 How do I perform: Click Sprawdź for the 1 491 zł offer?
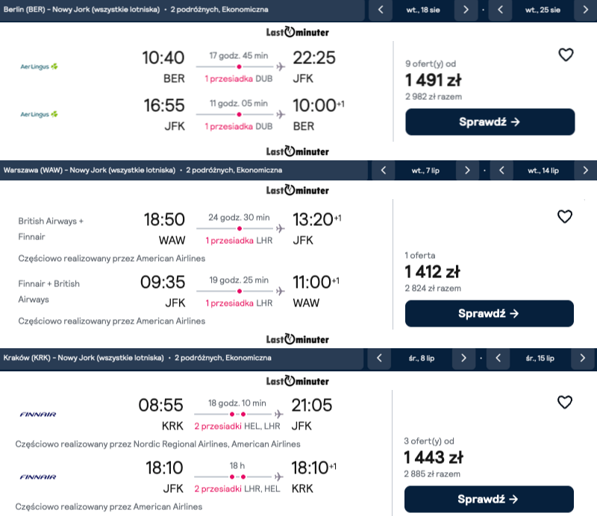pyautogui.click(x=490, y=122)
